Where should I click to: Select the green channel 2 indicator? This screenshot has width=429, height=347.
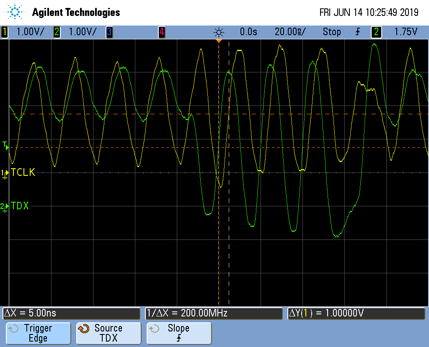click(x=57, y=32)
